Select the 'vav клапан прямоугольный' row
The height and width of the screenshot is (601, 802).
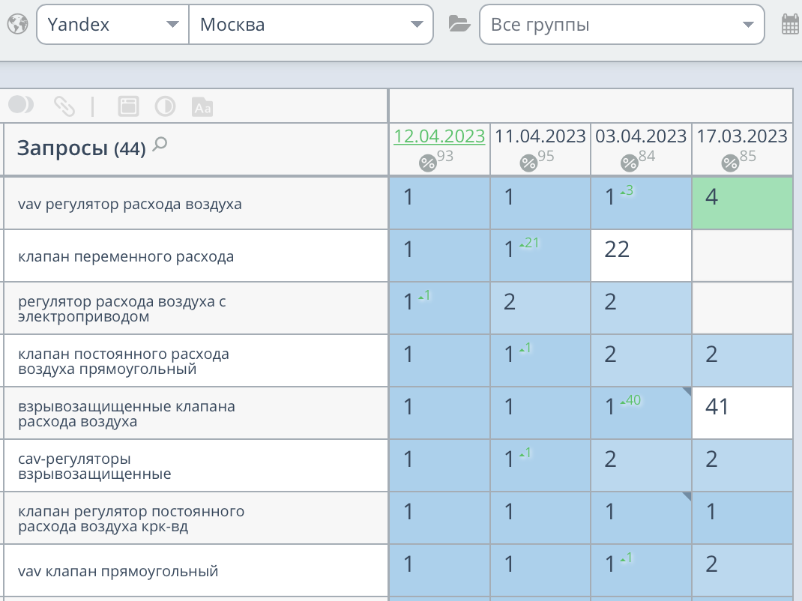pyautogui.click(x=118, y=571)
